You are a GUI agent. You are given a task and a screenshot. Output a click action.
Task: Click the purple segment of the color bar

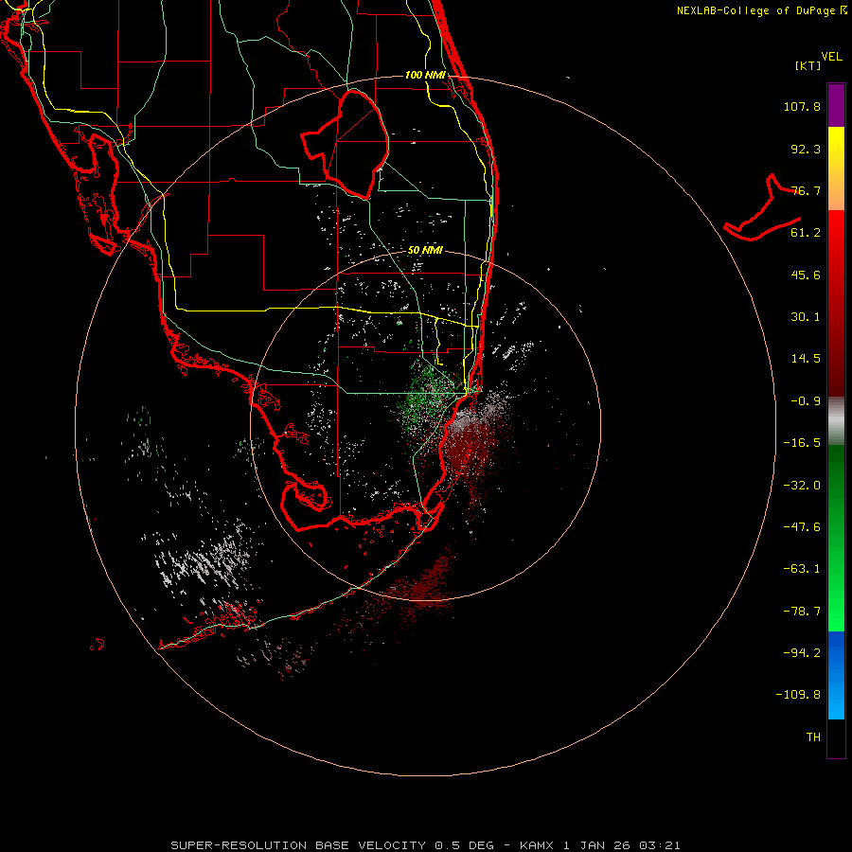pos(836,105)
